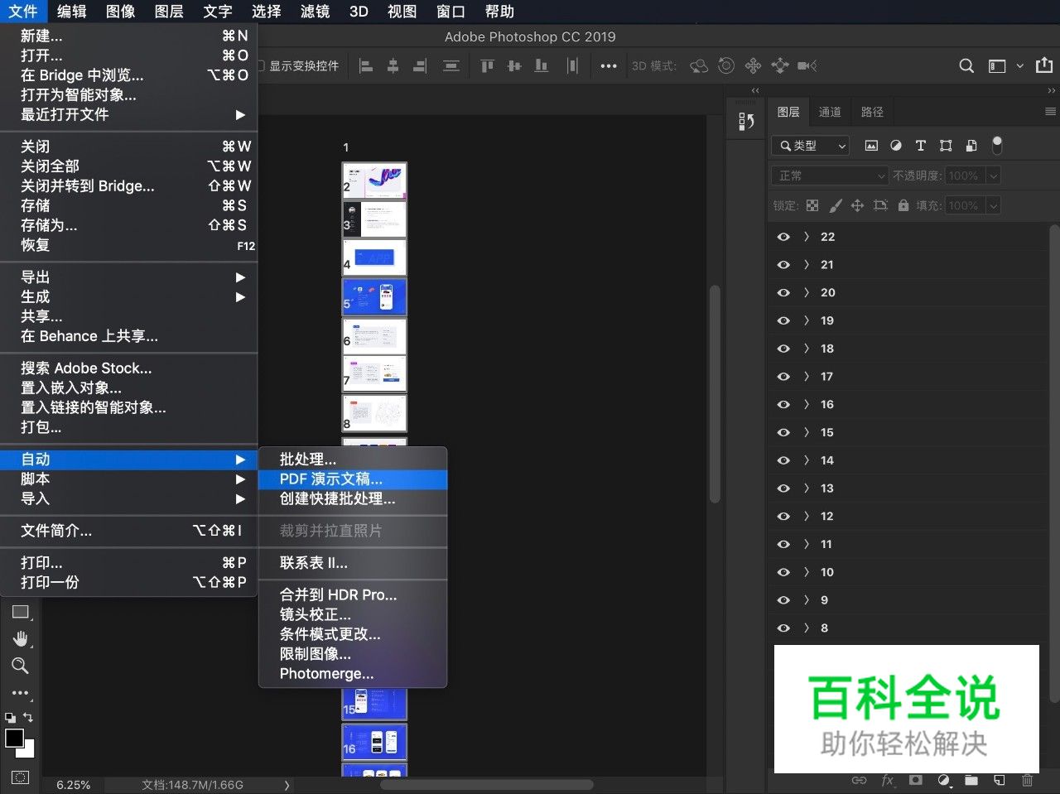Add a new layer mask
This screenshot has height=794, width=1060.
point(914,781)
